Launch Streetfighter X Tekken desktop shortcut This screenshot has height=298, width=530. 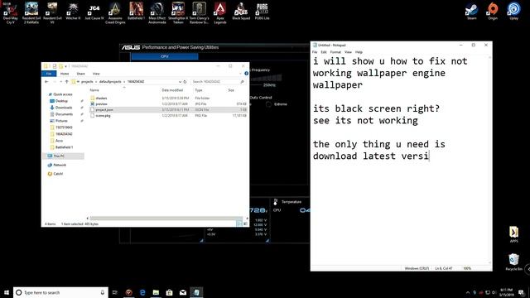pyautogui.click(x=178, y=13)
